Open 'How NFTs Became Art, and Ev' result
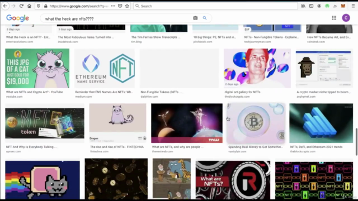Screen dimensions: 358x201 [x=329, y=37]
